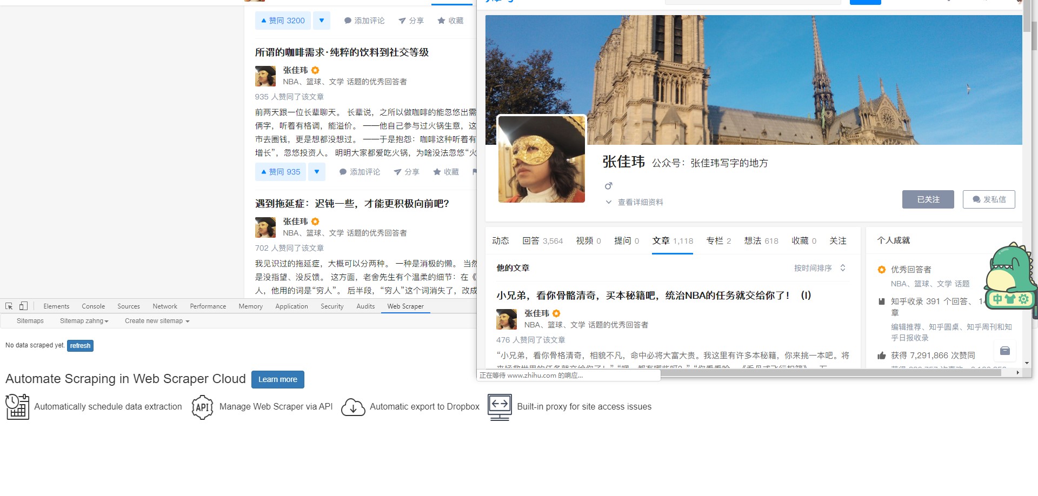Click 收藏 in the 赞同 935 row
This screenshot has width=1038, height=496.
pos(446,172)
